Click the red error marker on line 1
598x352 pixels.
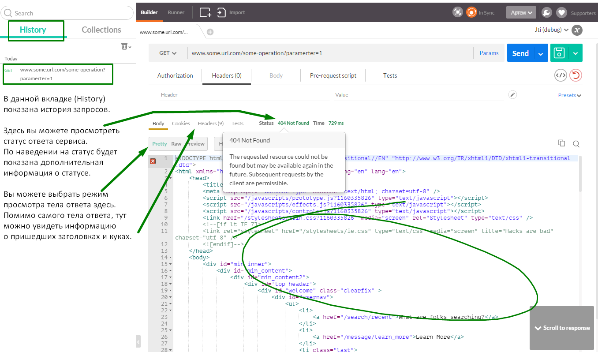coord(153,161)
